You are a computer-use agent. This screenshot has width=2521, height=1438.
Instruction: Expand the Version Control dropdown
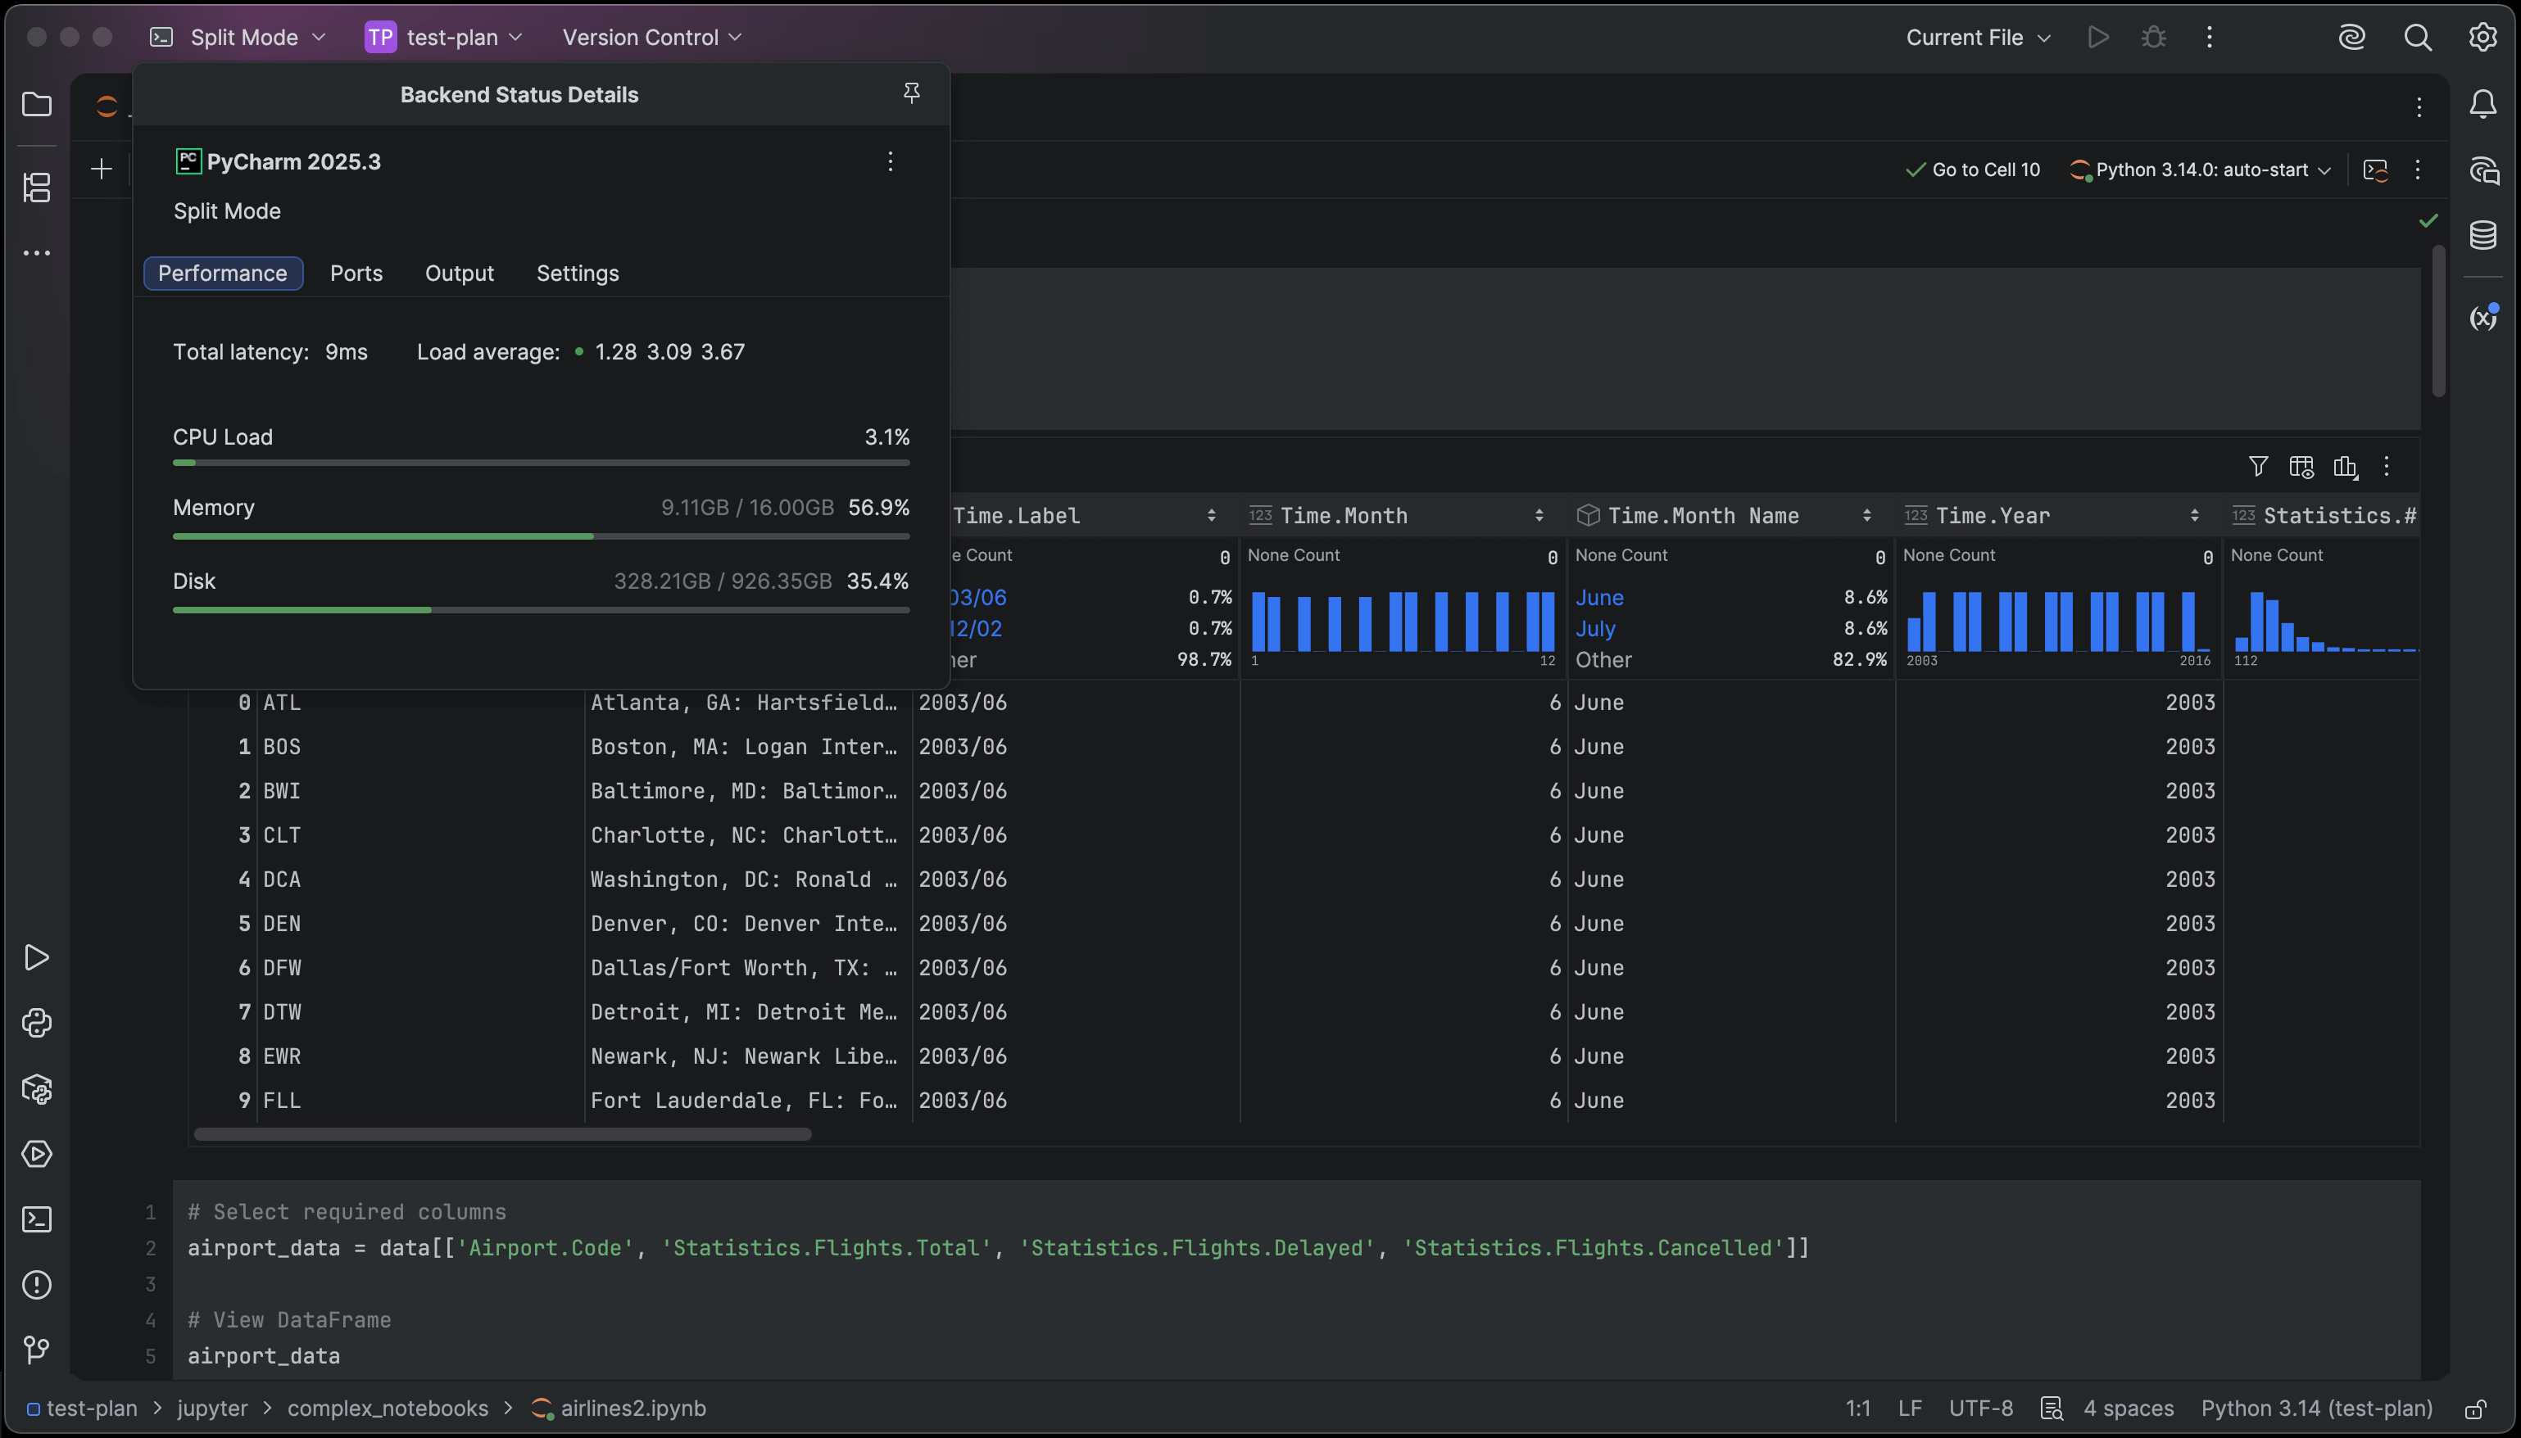coord(651,38)
